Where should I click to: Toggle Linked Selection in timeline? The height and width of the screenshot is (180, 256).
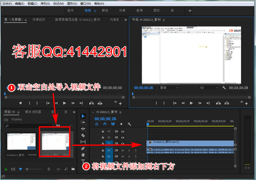(x=113, y=124)
